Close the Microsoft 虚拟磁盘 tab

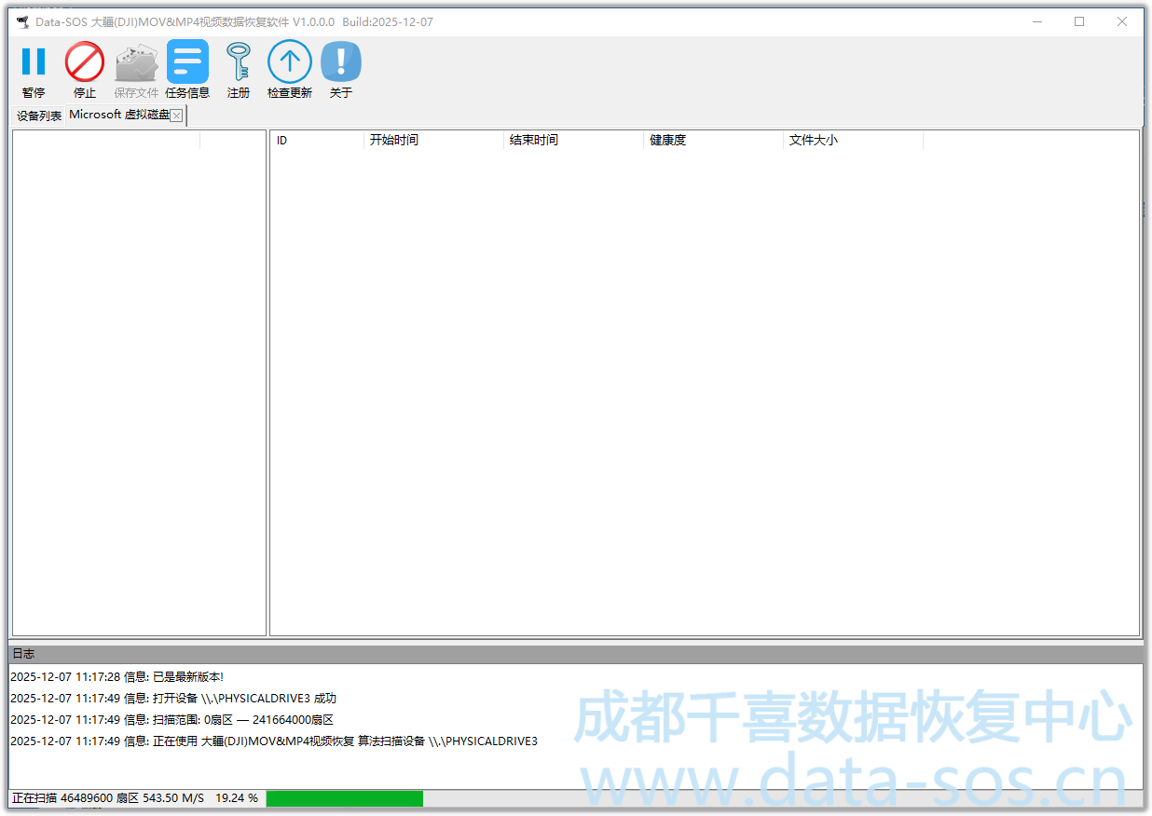176,116
